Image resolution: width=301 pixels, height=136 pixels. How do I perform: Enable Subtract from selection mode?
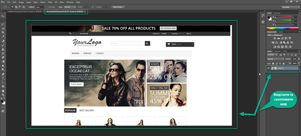[x=20, y=7]
